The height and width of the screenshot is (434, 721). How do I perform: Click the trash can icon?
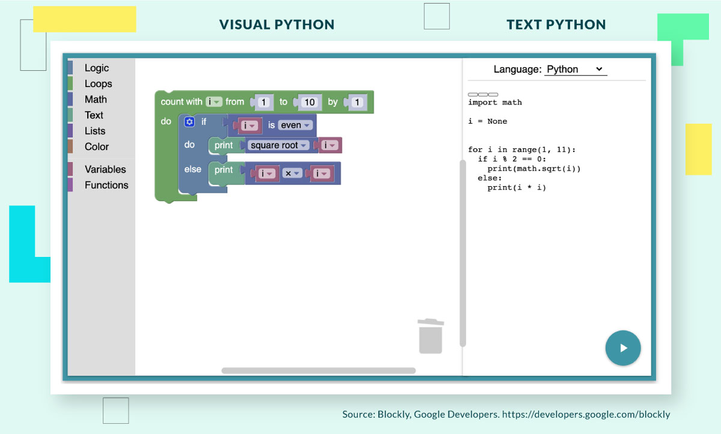(430, 336)
